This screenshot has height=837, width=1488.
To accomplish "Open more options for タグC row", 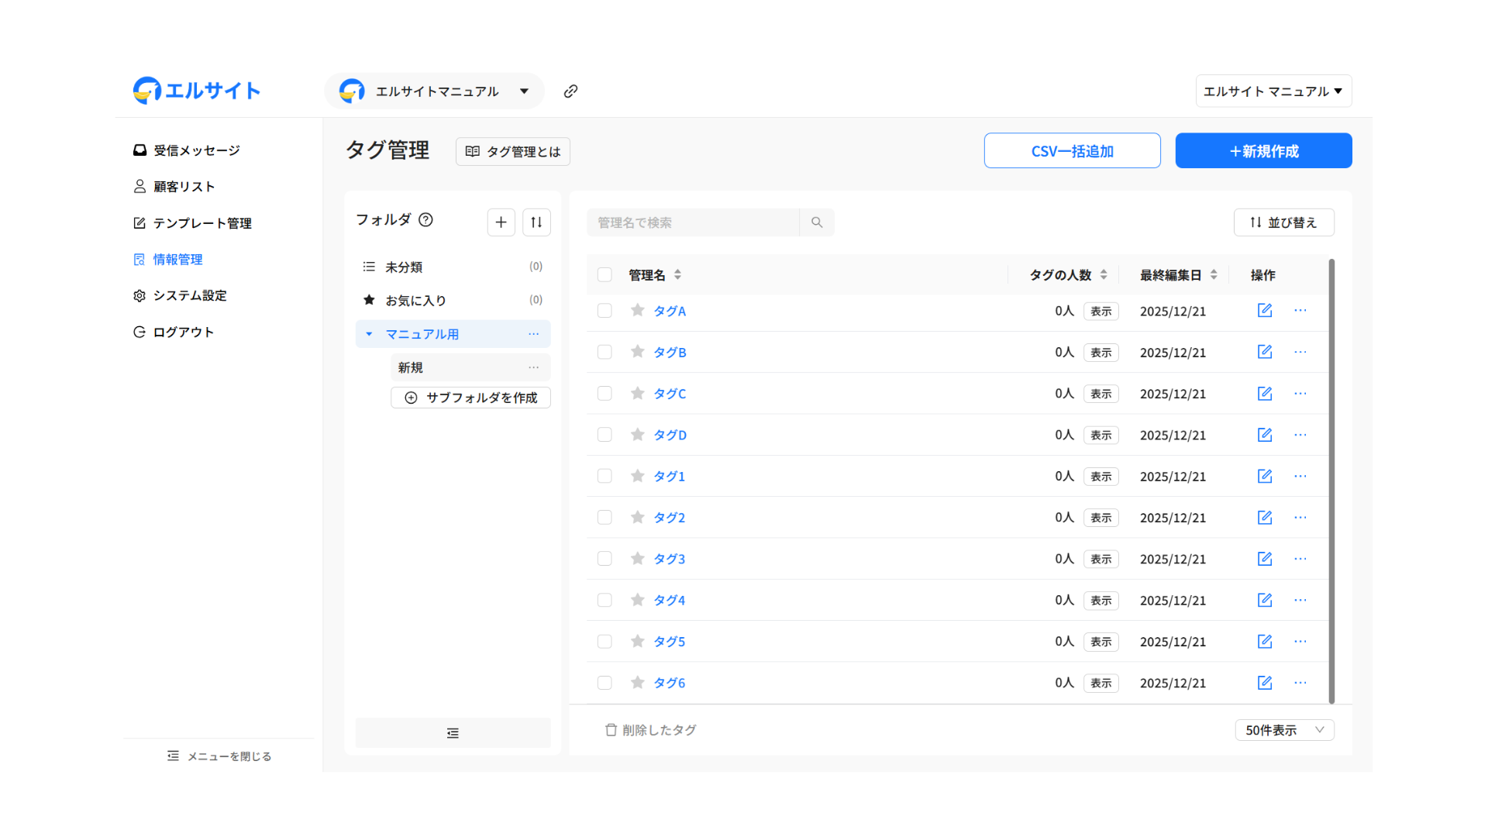I will coord(1300,394).
